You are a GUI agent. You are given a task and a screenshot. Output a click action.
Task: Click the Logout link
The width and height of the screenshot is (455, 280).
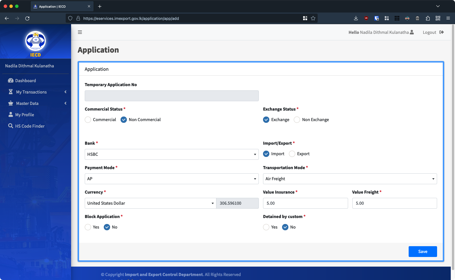(429, 32)
